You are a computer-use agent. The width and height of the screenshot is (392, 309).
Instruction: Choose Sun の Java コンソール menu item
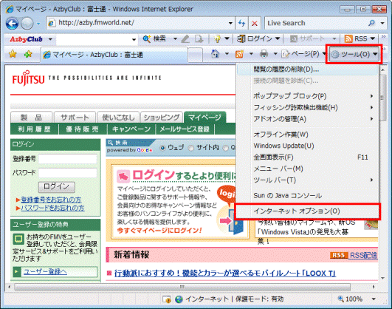click(307, 196)
